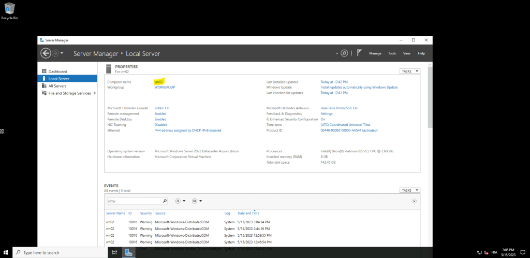Click the Ethernet IPv4 address link
This screenshot has width=530, height=258.
(x=188, y=130)
